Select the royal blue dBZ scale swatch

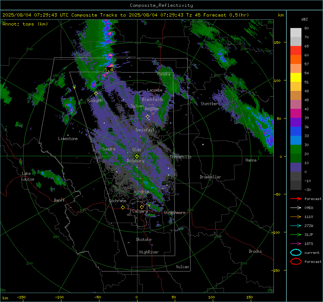296,131
